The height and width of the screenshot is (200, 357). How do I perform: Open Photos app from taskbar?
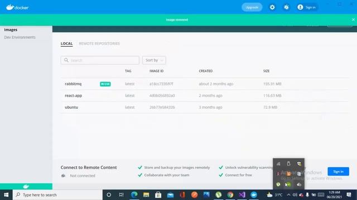point(206,195)
